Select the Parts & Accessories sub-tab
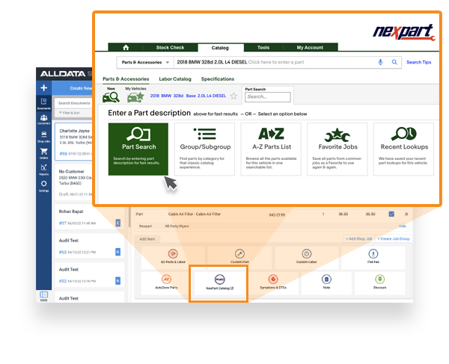 pyautogui.click(x=126, y=79)
